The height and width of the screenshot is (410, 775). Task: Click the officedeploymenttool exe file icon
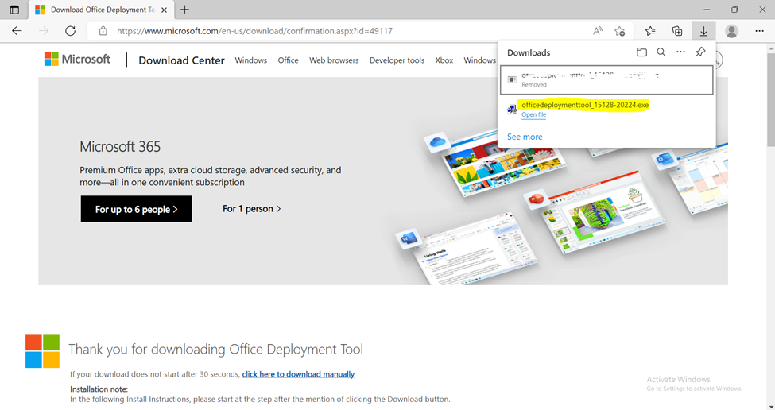[x=512, y=109]
